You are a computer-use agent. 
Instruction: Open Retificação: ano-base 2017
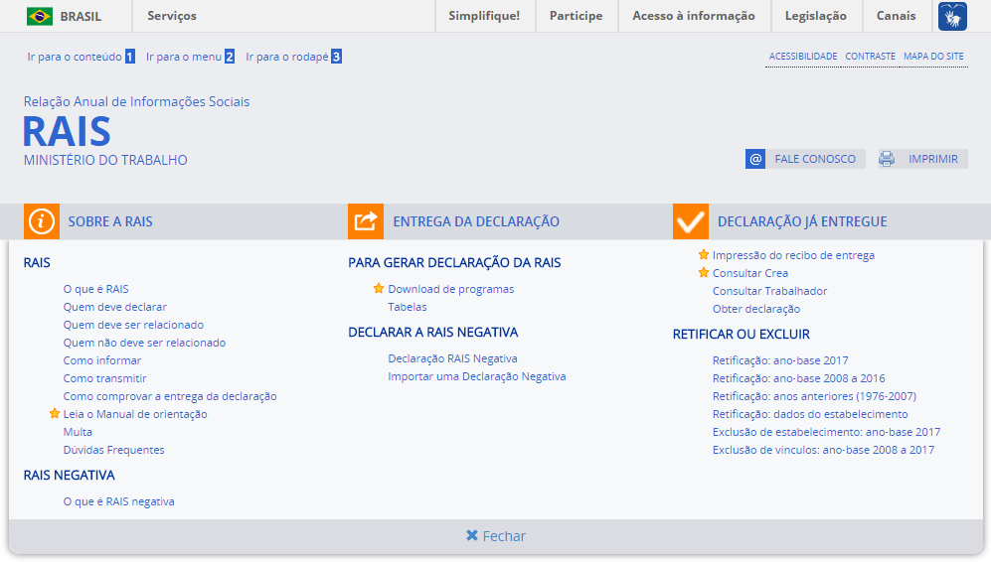pos(780,360)
